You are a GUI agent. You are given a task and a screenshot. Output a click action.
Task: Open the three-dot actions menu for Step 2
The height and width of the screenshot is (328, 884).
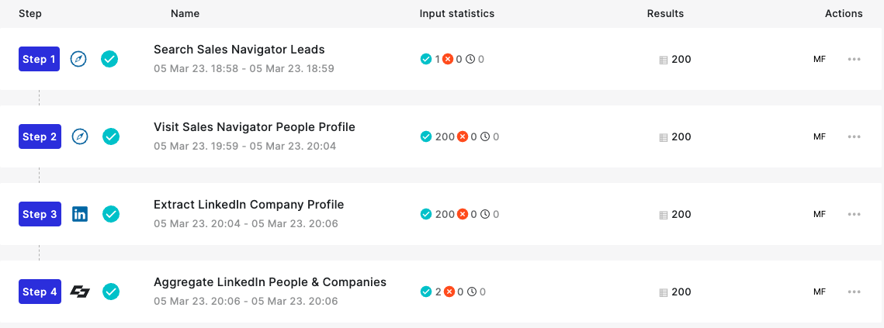(x=855, y=137)
